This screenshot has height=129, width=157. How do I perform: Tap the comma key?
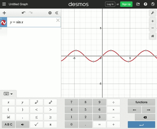click(23, 117)
